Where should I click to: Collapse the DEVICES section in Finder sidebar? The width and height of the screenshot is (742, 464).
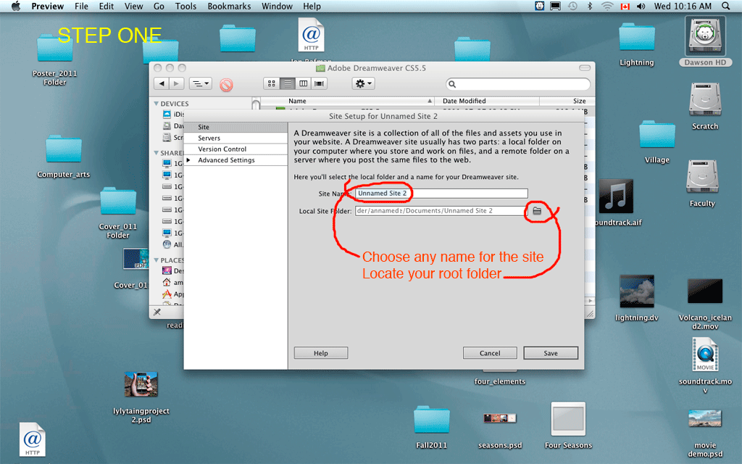(x=157, y=104)
